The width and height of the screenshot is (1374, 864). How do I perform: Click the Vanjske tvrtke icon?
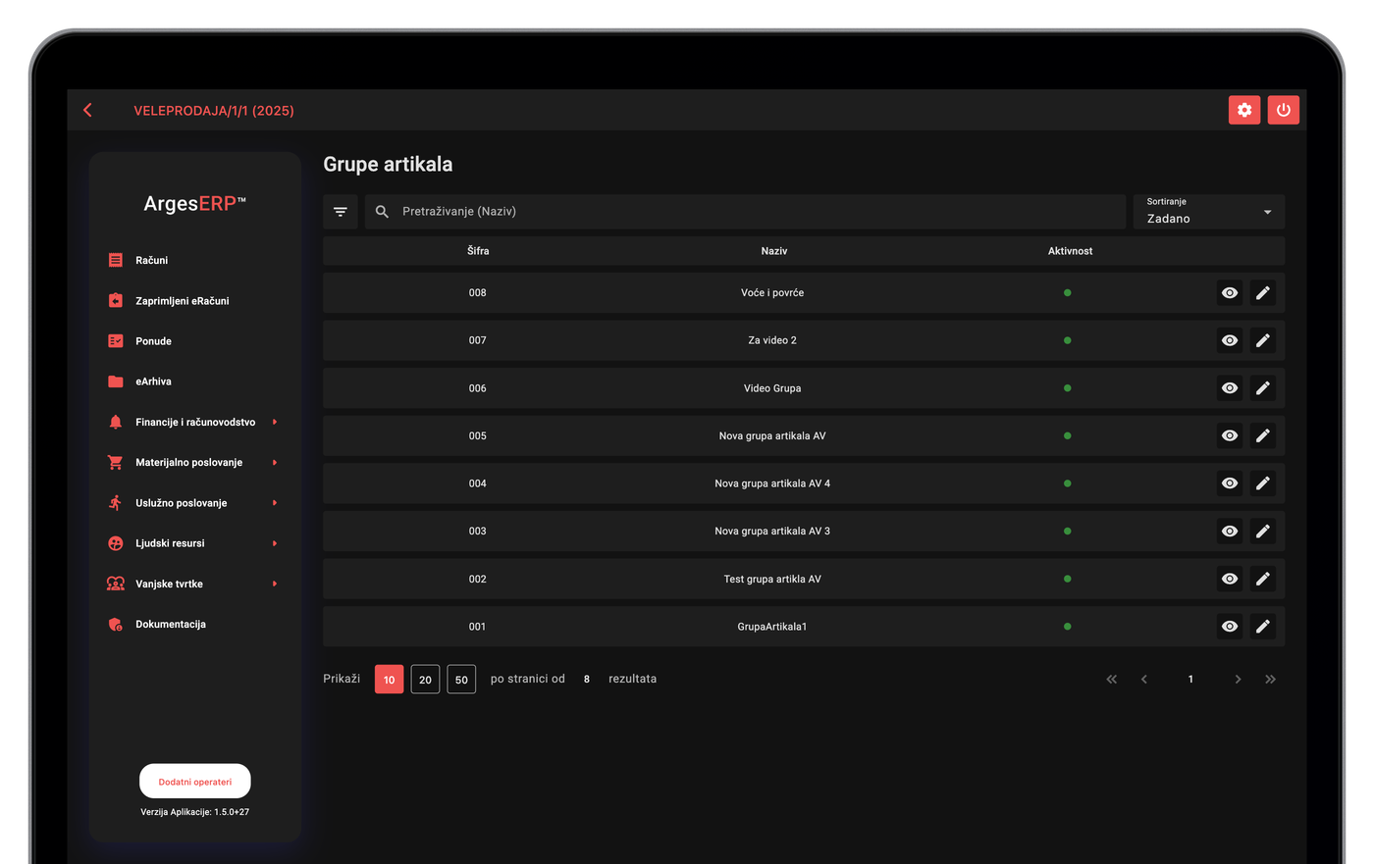tap(116, 584)
